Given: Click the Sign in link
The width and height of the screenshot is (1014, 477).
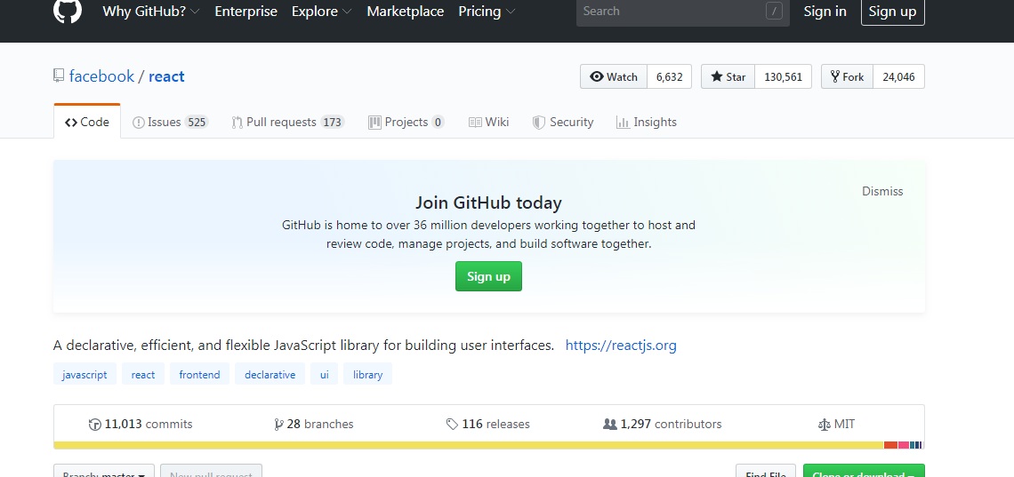Looking at the screenshot, I should 825,12.
